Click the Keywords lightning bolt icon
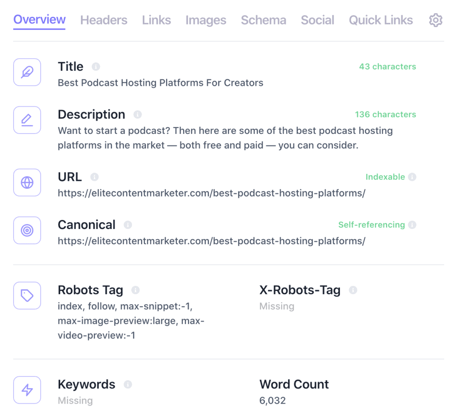This screenshot has width=449, height=408. 27,390
